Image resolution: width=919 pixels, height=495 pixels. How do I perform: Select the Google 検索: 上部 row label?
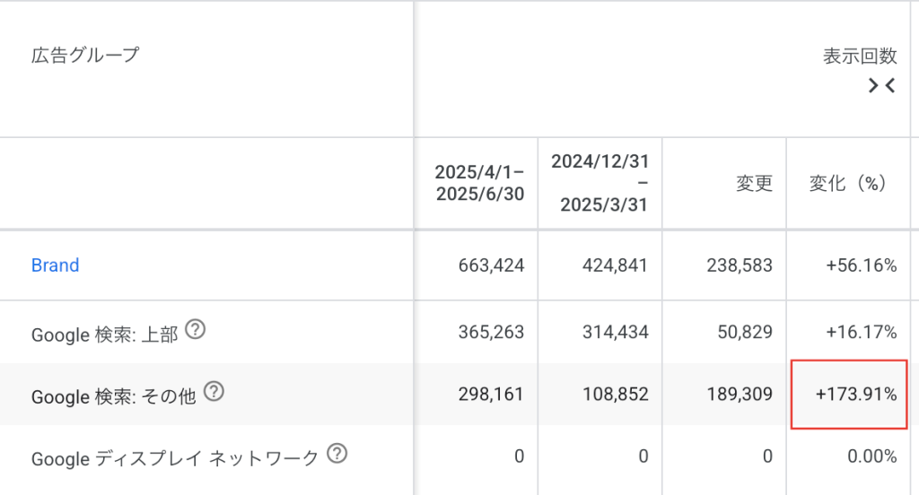click(x=104, y=334)
